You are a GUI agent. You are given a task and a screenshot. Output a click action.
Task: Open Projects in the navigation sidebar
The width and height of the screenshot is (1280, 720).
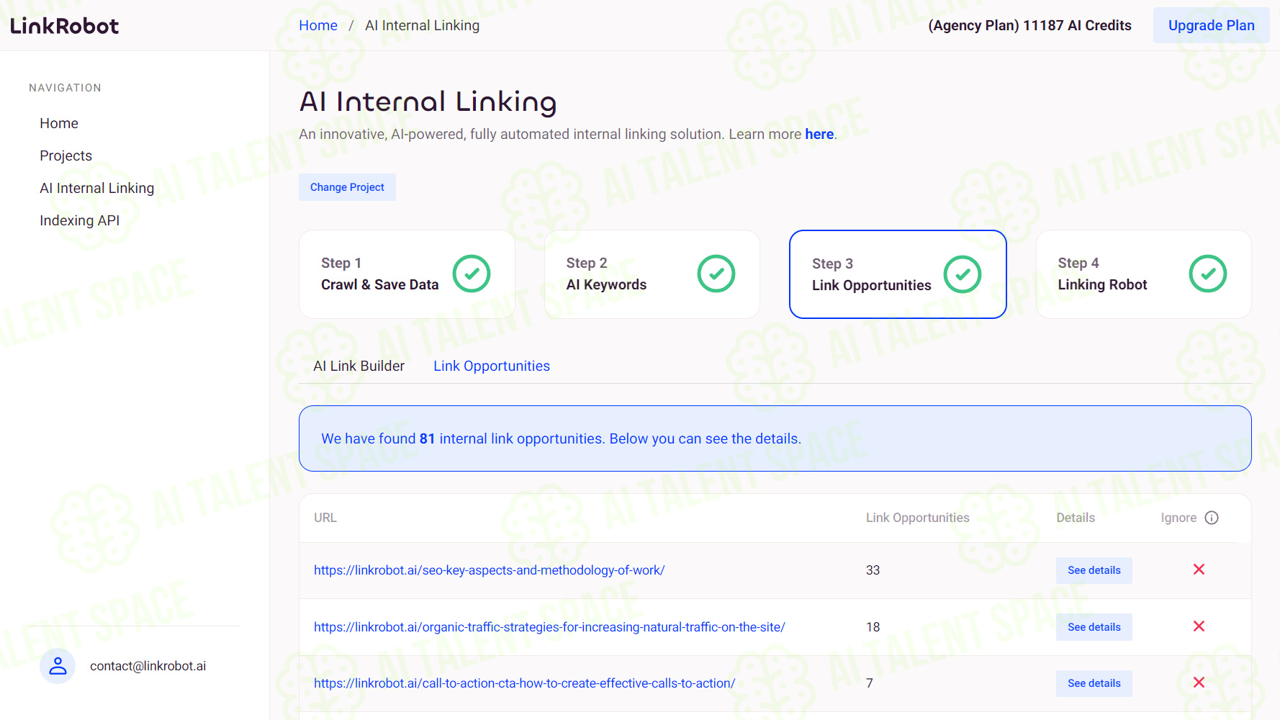click(x=66, y=156)
